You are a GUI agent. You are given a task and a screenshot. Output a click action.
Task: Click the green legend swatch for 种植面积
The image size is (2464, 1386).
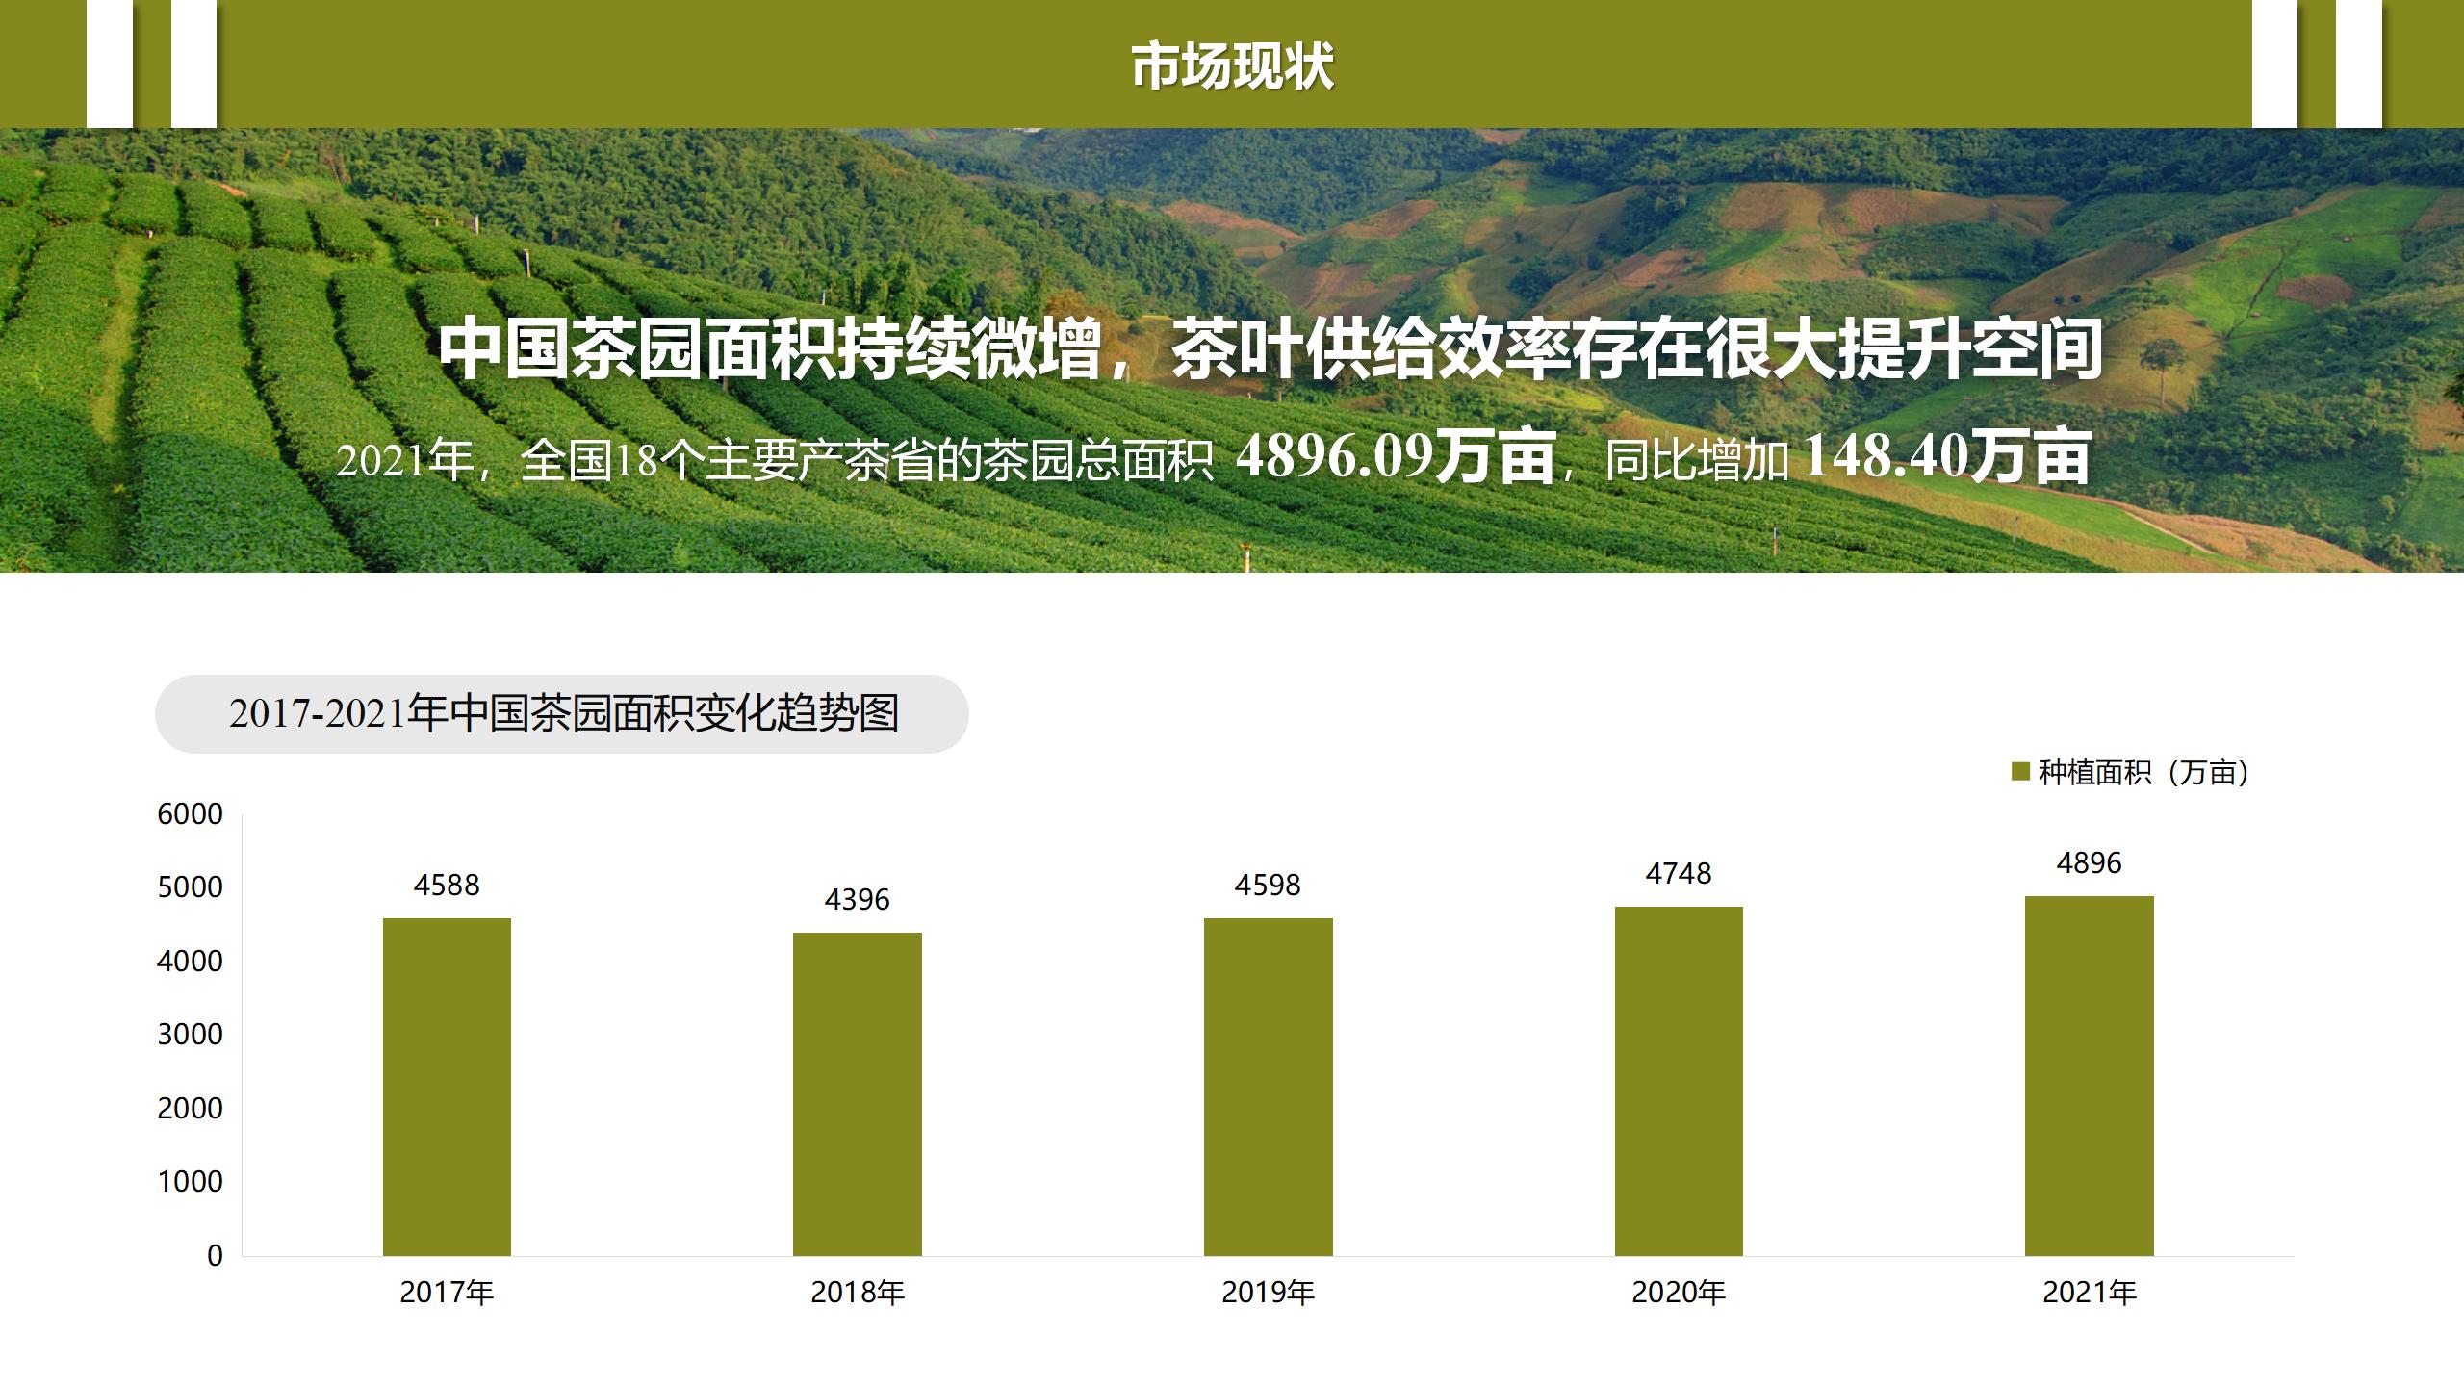coord(2020,772)
